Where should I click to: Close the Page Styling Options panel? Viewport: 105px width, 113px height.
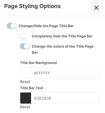point(96,7)
